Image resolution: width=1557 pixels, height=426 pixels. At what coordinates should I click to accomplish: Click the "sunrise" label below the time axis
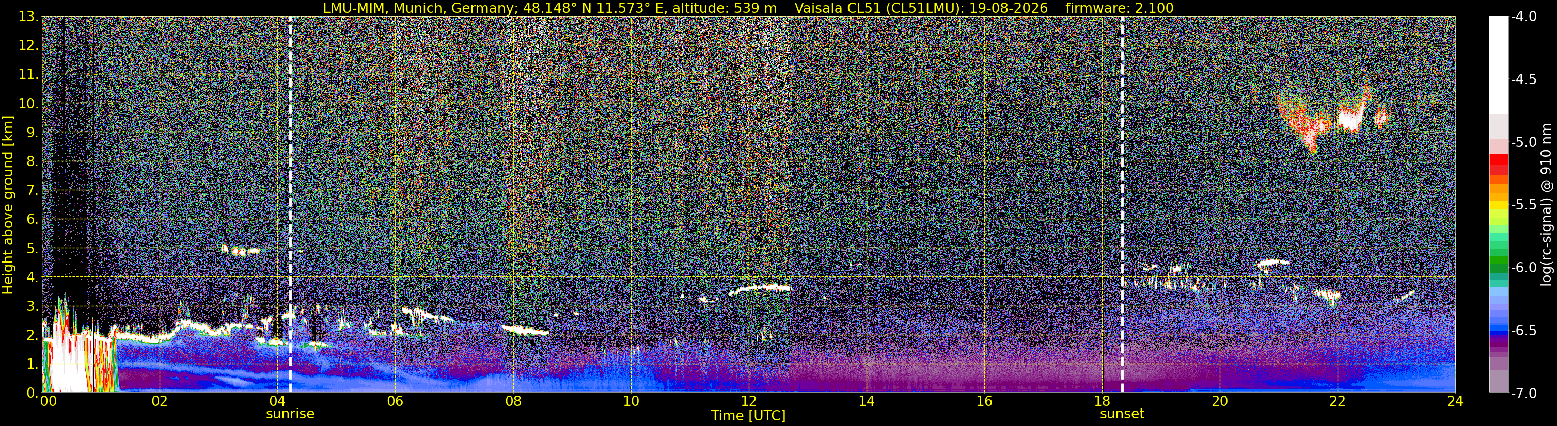(x=290, y=414)
